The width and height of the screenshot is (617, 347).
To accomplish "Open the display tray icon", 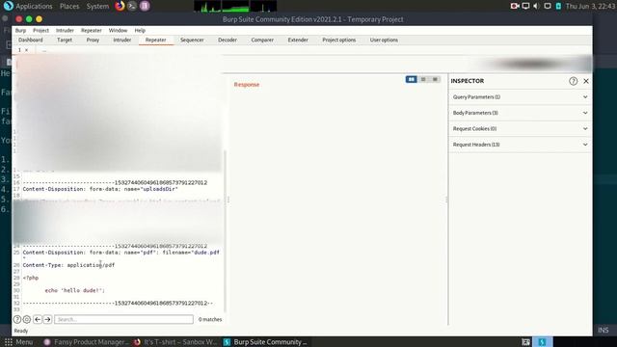I will tap(525, 6).
